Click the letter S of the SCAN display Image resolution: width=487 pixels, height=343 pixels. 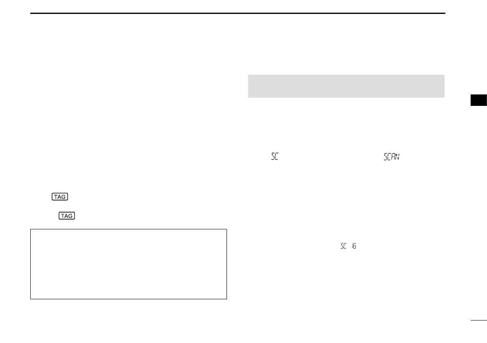(x=385, y=157)
